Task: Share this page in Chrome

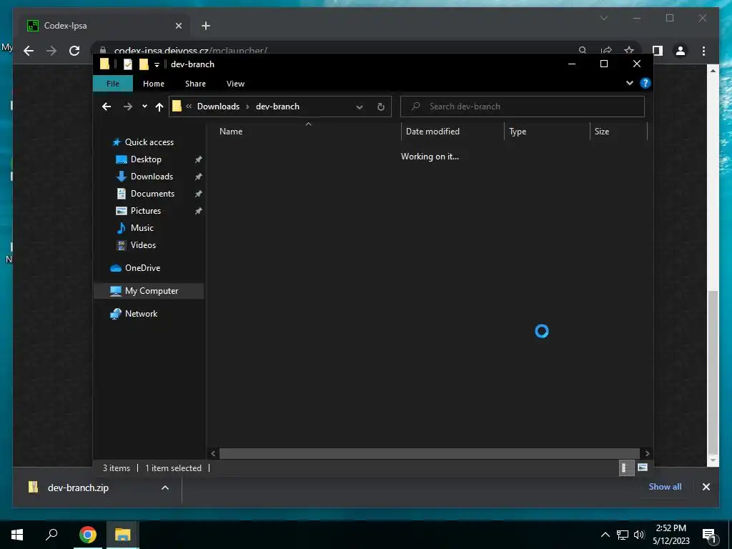Action: [x=606, y=50]
